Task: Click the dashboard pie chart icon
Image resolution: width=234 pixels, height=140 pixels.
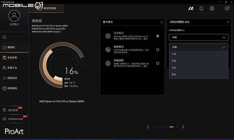Action: click(x=4, y=47)
